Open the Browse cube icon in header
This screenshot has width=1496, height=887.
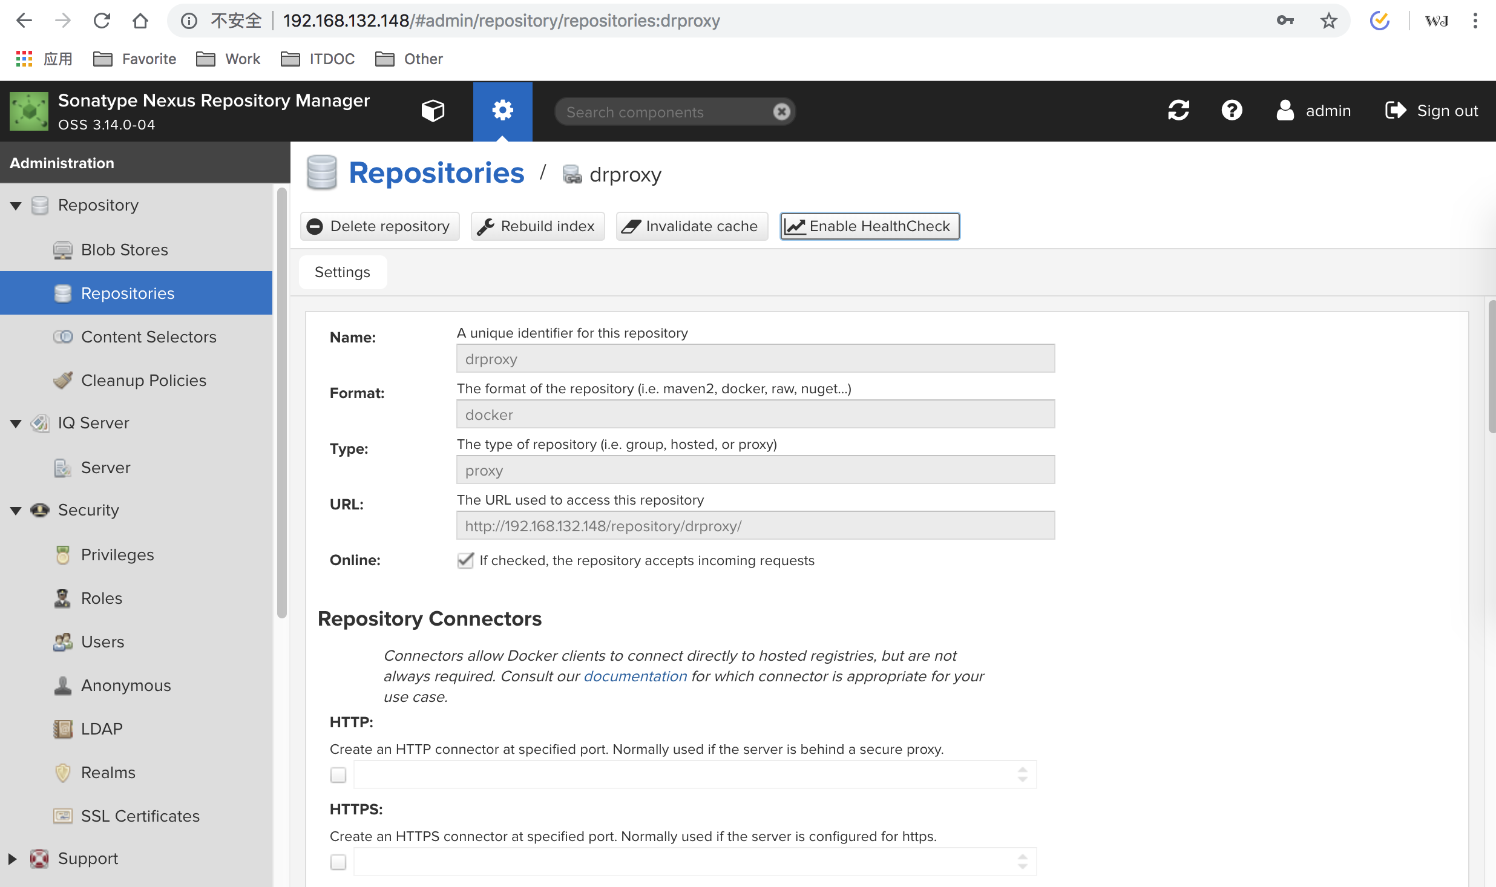pos(433,111)
